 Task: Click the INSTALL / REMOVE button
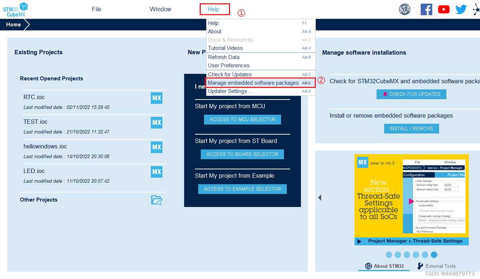coord(411,128)
